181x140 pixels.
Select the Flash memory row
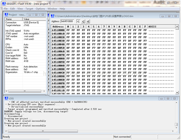tap(25, 67)
